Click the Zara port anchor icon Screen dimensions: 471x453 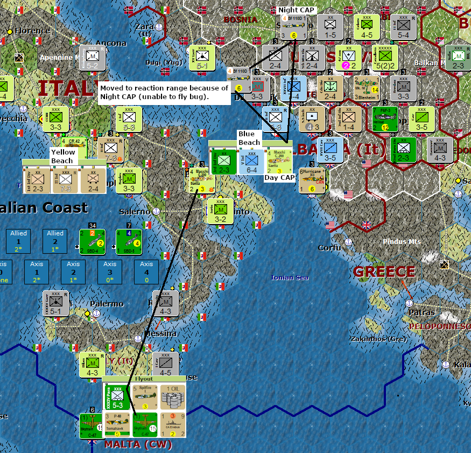159,27
